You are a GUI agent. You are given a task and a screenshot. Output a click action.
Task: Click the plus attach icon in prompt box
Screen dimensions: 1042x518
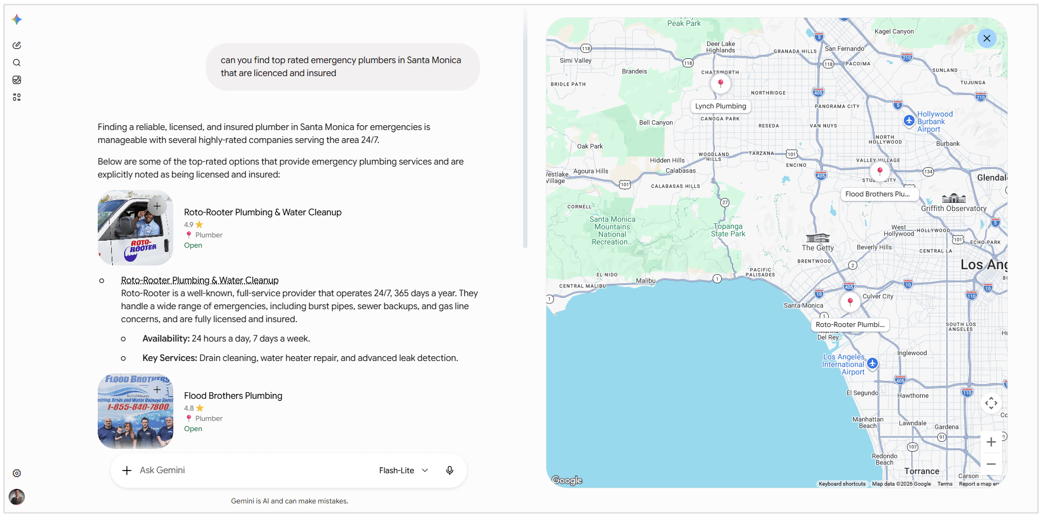[127, 471]
